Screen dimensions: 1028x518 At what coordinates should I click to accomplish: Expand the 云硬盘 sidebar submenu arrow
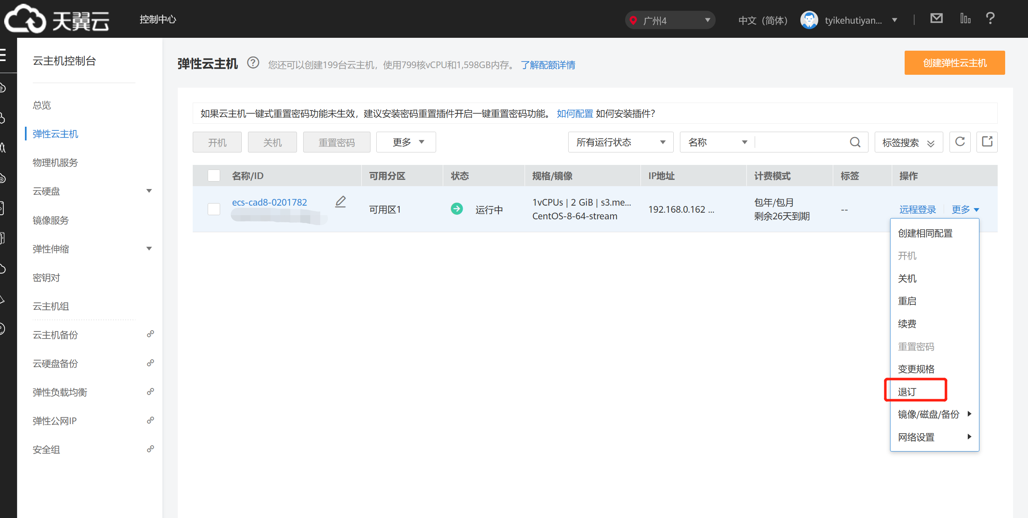(149, 191)
